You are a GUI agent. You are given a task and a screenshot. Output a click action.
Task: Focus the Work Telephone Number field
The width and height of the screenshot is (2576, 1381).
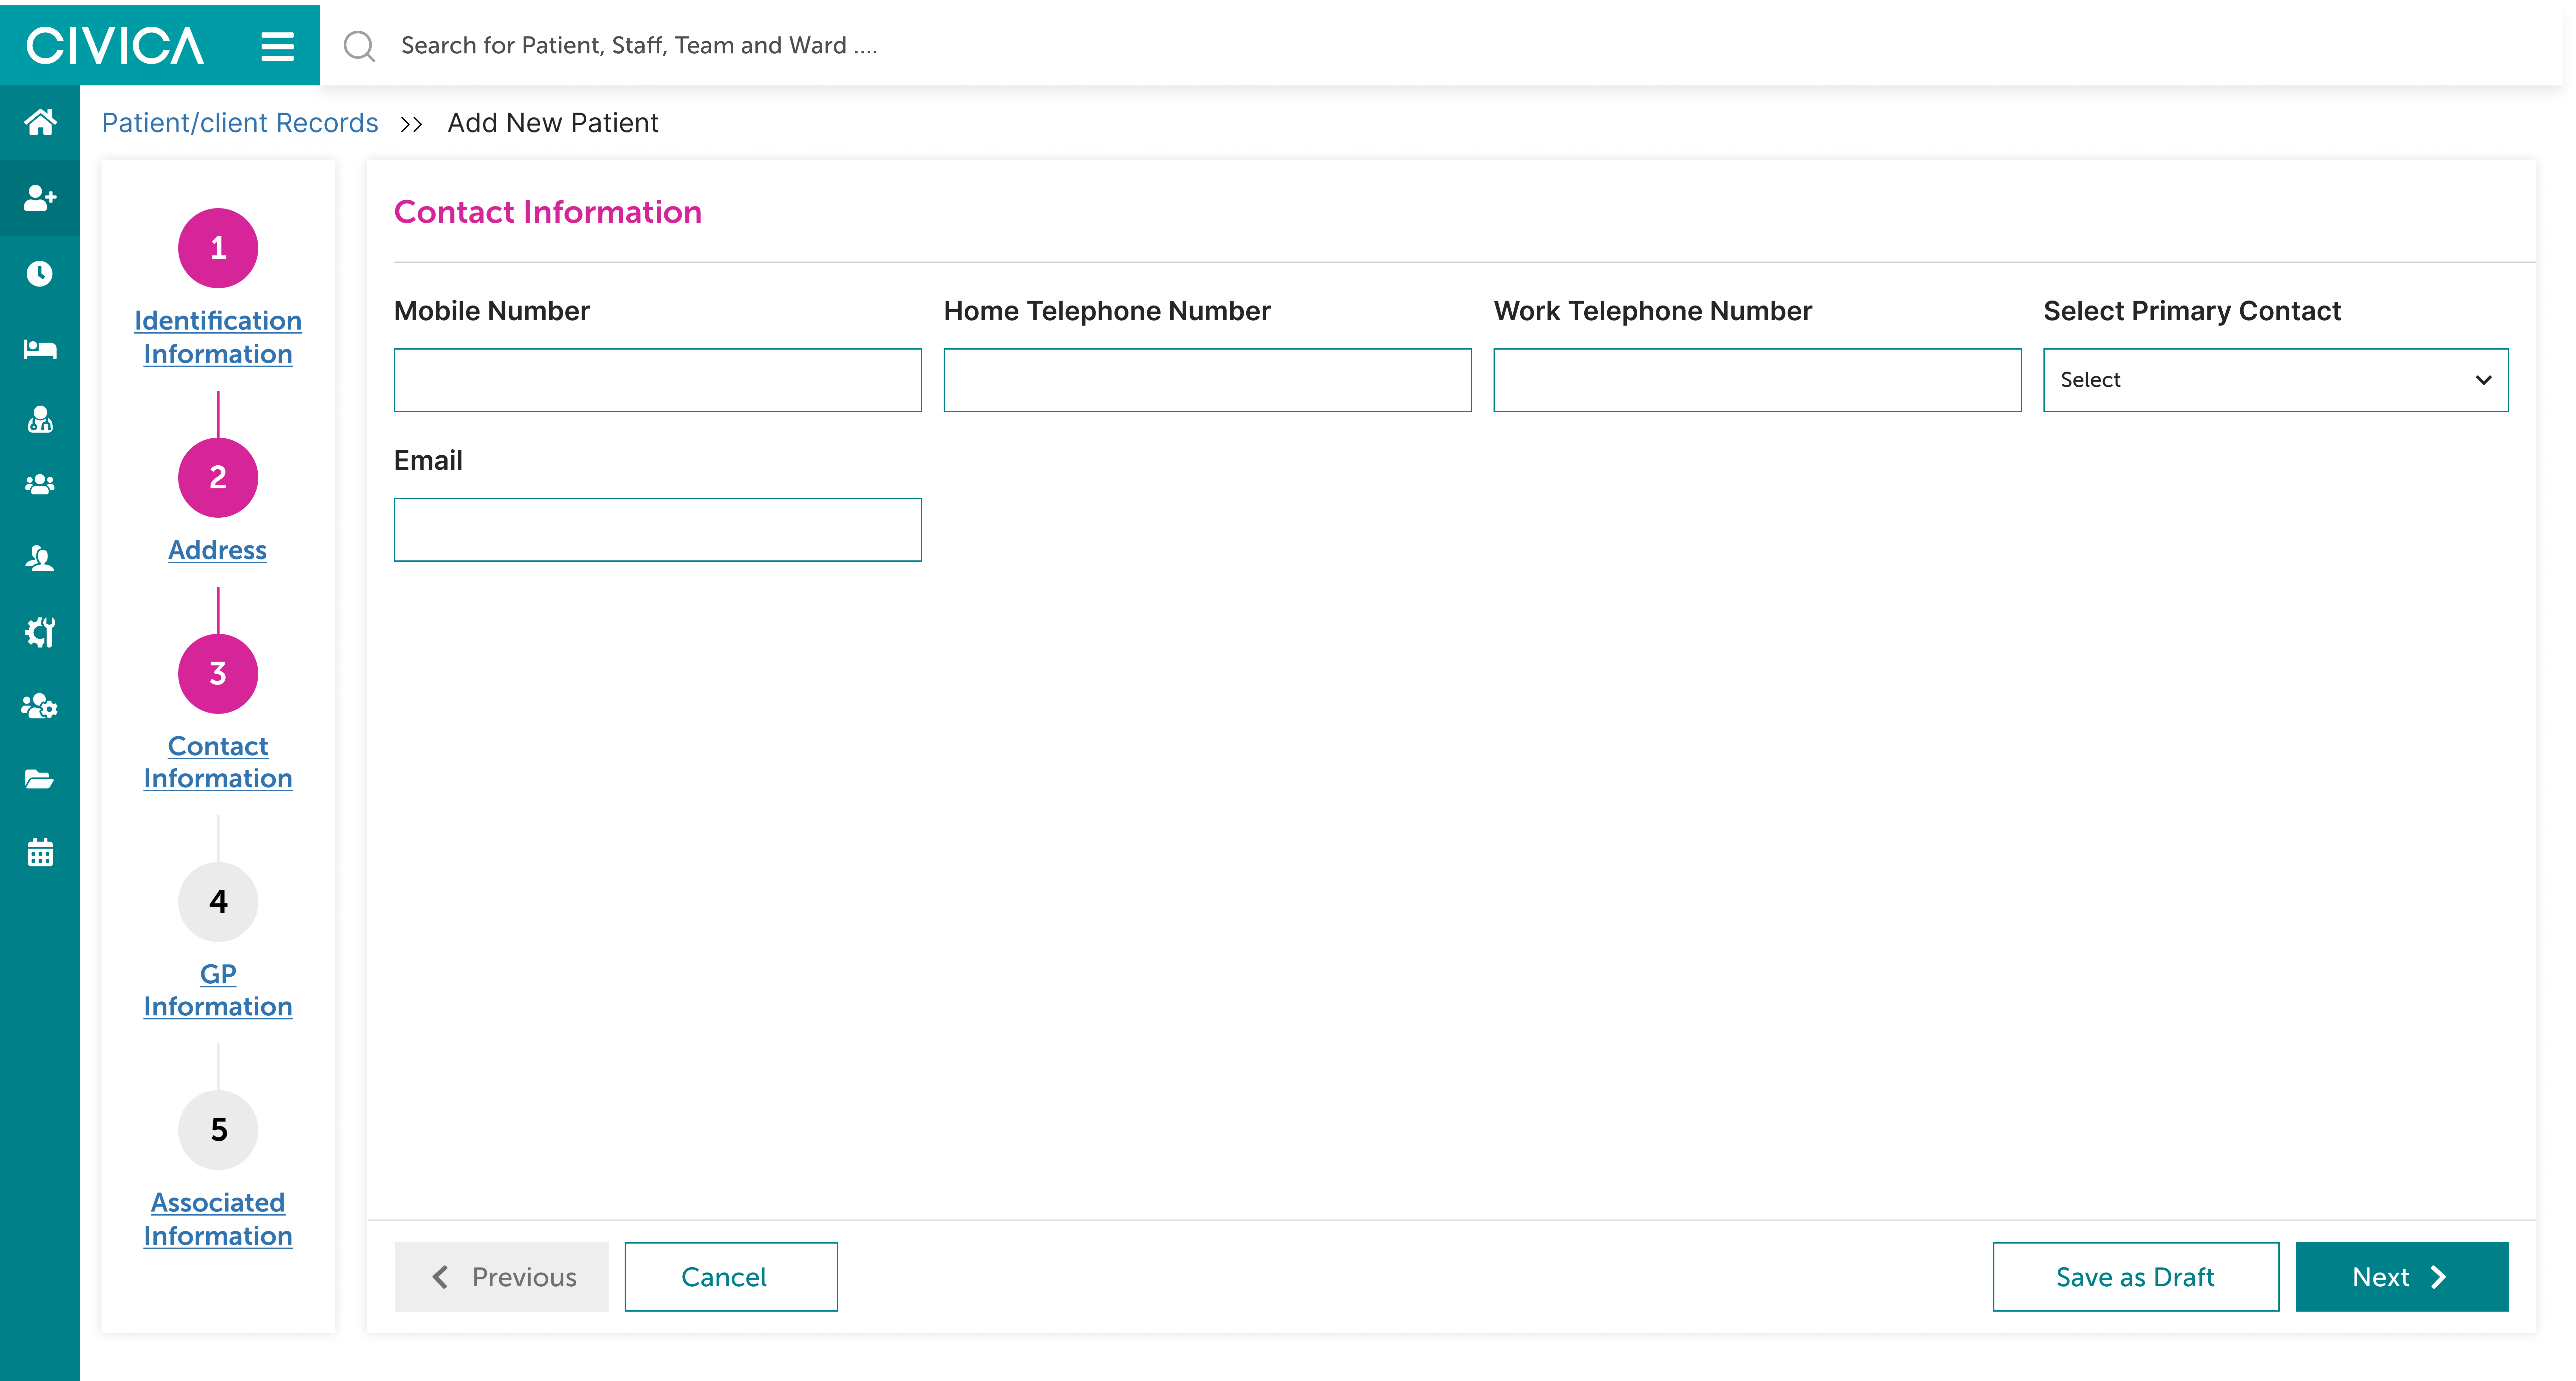click(1758, 380)
